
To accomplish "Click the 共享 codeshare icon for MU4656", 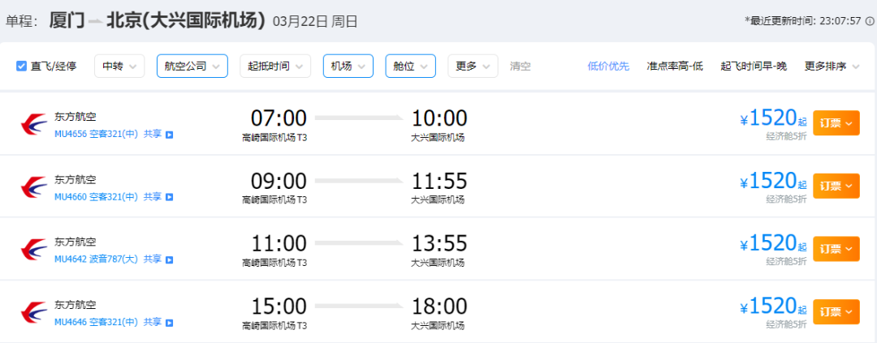I will (170, 134).
